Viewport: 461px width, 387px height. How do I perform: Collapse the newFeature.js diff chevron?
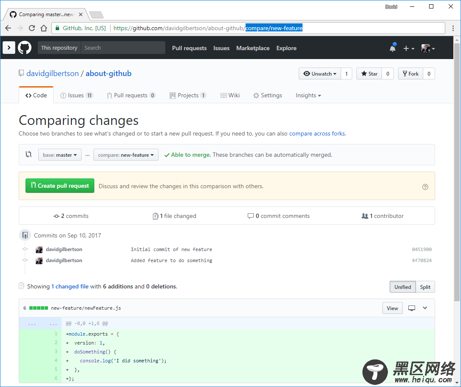pos(425,308)
